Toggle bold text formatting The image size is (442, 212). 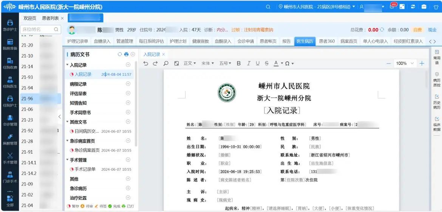coord(239,64)
